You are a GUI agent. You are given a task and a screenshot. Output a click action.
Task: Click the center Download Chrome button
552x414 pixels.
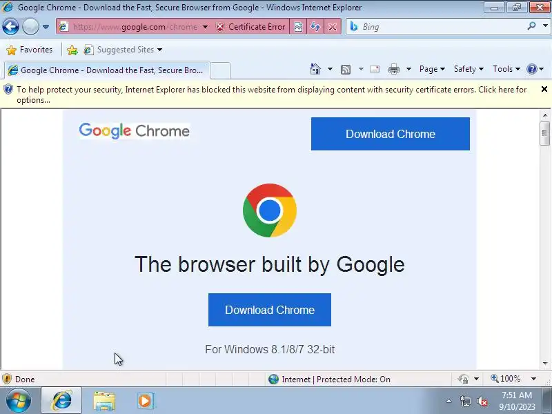[270, 310]
